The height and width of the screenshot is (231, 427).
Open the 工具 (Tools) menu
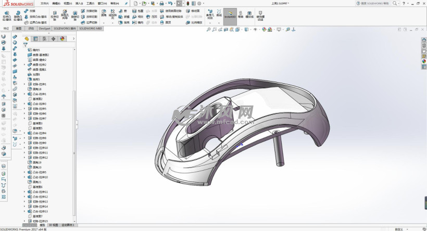click(91, 4)
